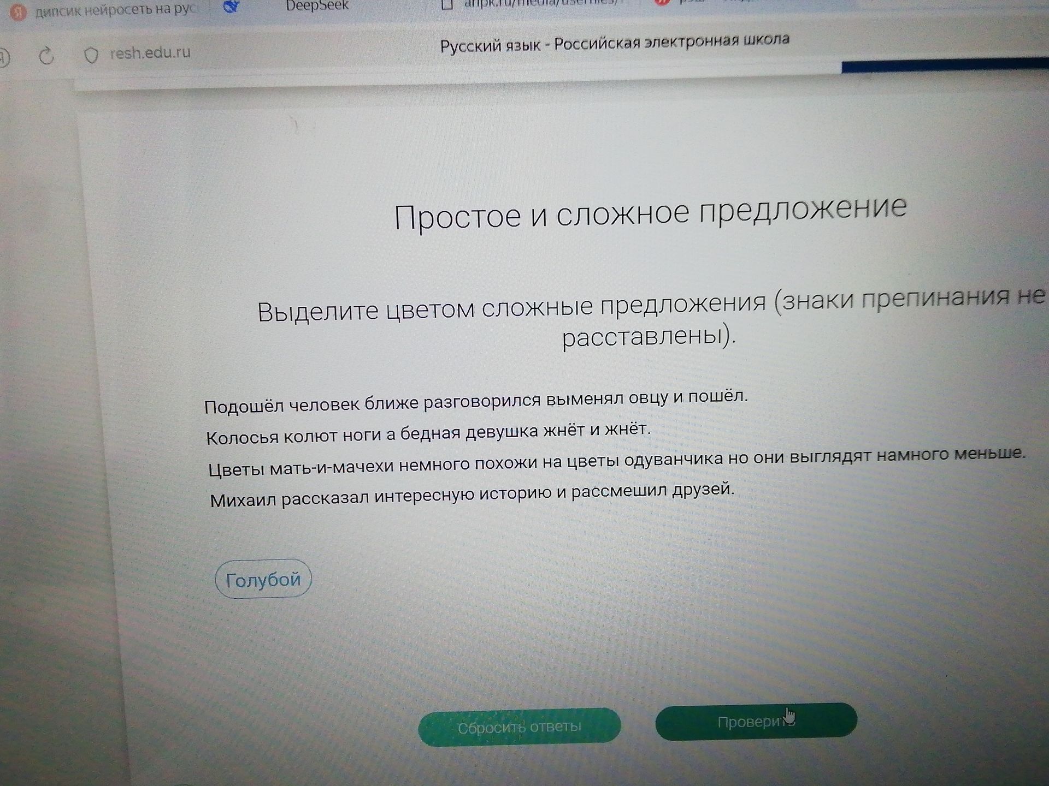Click "Сбросить ответы" button

click(520, 727)
